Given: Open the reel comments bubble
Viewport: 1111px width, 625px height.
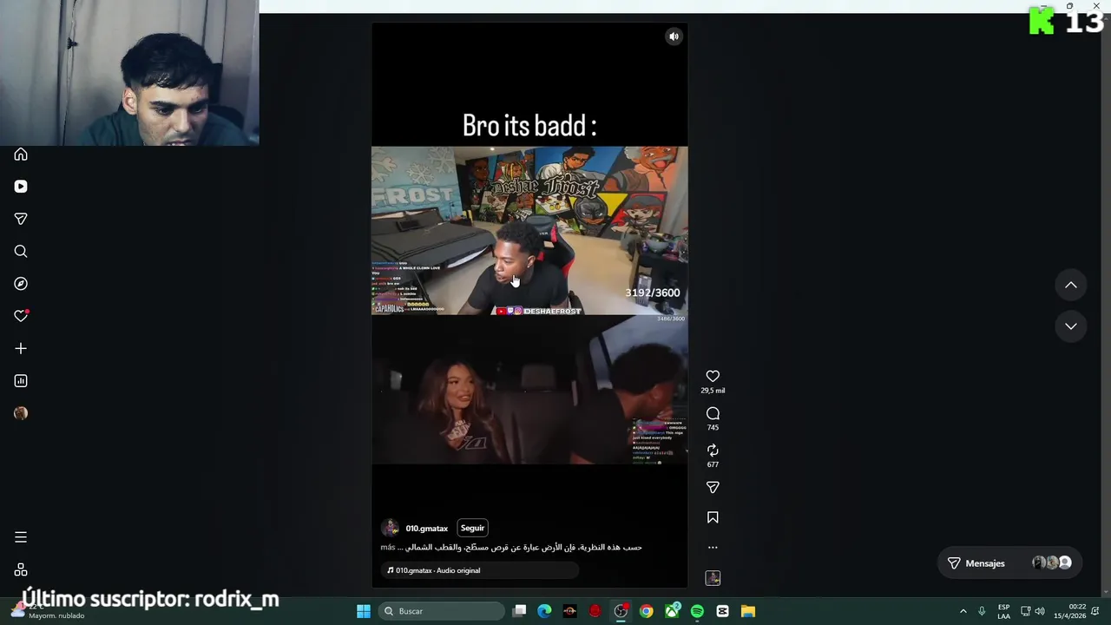Looking at the screenshot, I should pyautogui.click(x=713, y=413).
